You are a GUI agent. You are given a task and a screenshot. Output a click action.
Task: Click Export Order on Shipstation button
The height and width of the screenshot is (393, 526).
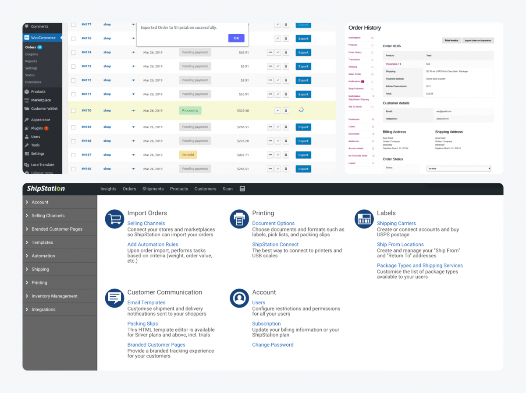[x=478, y=40]
